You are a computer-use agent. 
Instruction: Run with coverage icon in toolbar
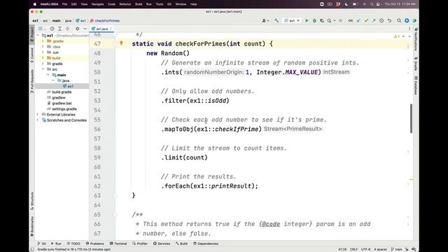322,20
